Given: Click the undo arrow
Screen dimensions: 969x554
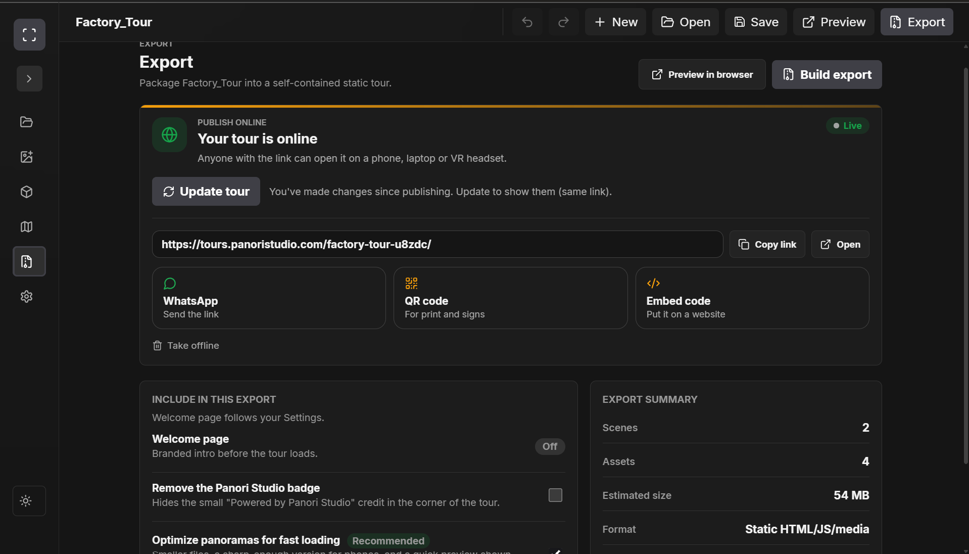Looking at the screenshot, I should click(527, 22).
